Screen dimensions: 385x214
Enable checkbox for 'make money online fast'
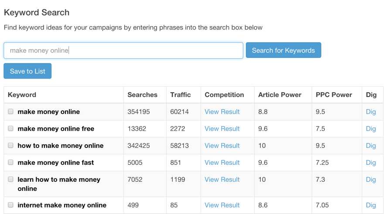10,162
